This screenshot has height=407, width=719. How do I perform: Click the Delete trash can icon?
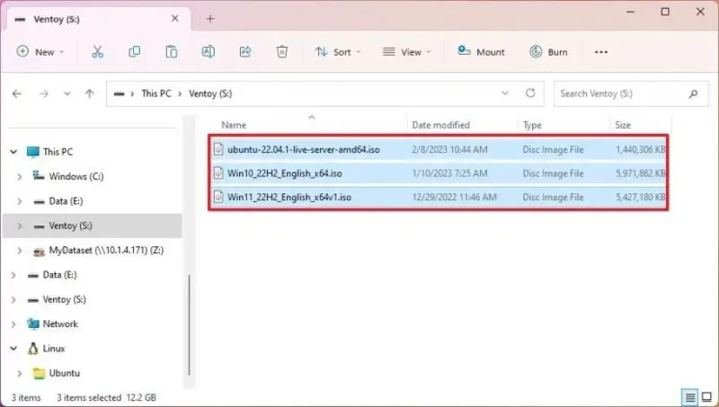click(282, 52)
